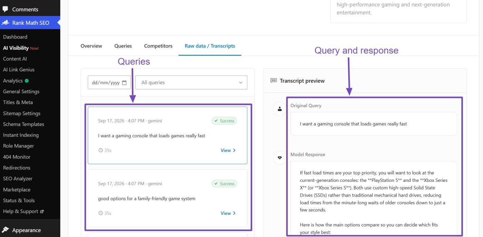
Task: Open Redirections
Action: pyautogui.click(x=17, y=168)
